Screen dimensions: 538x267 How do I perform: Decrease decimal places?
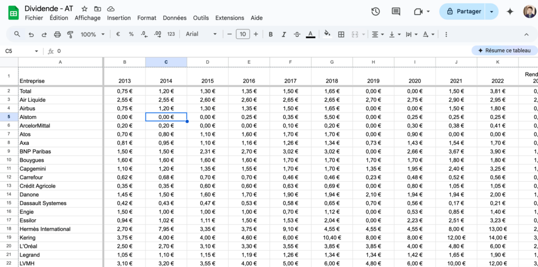point(144,34)
